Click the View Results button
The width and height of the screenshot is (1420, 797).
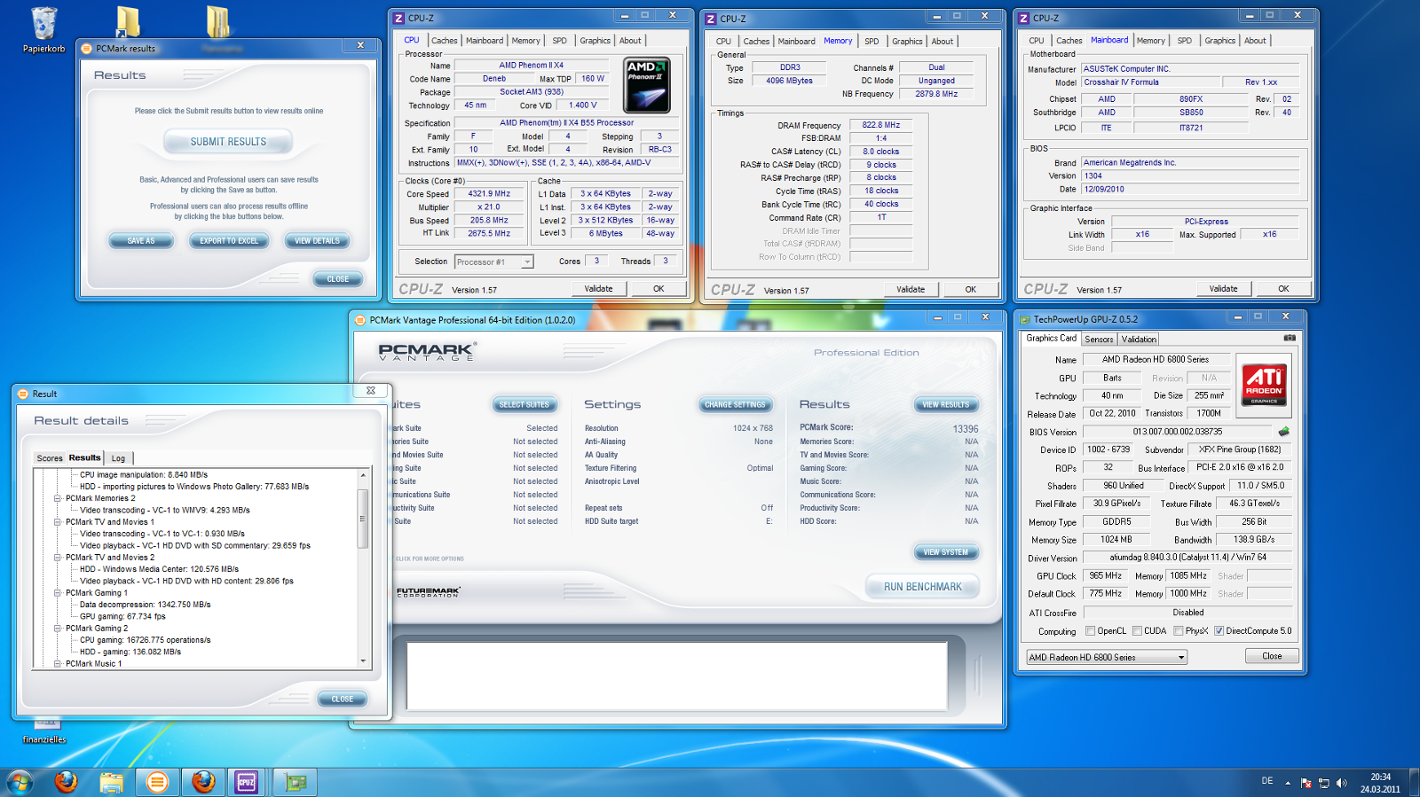pos(946,405)
